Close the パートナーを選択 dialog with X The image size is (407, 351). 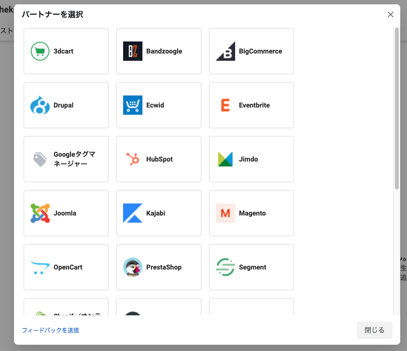click(x=391, y=14)
